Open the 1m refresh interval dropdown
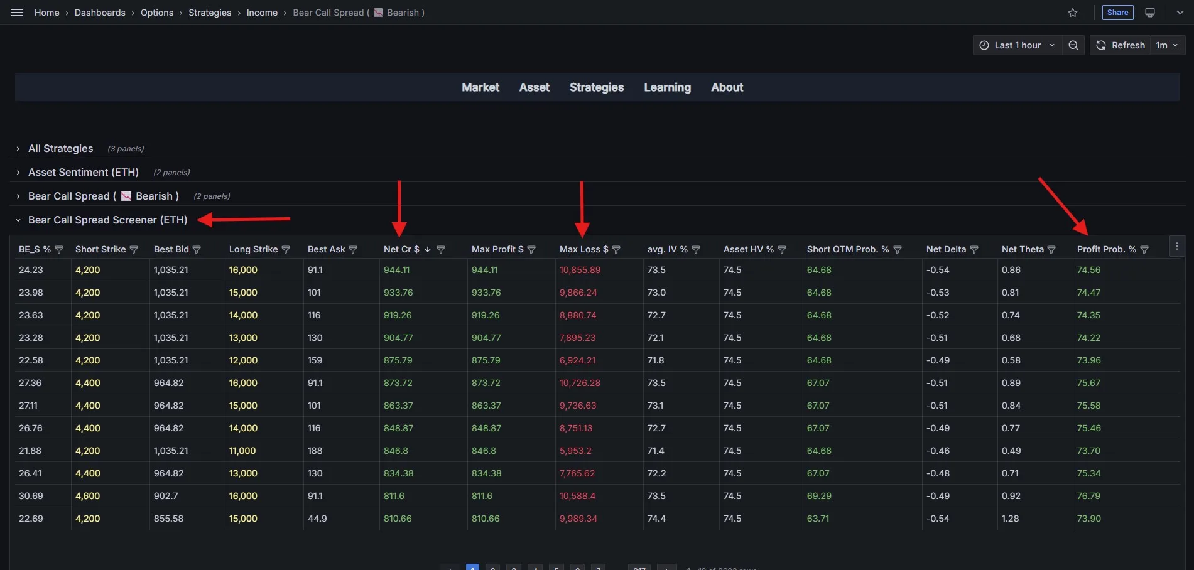Viewport: 1194px width, 570px height. 1167,45
